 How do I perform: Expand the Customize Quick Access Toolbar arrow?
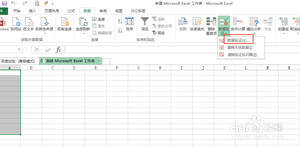pyautogui.click(x=52, y=3)
